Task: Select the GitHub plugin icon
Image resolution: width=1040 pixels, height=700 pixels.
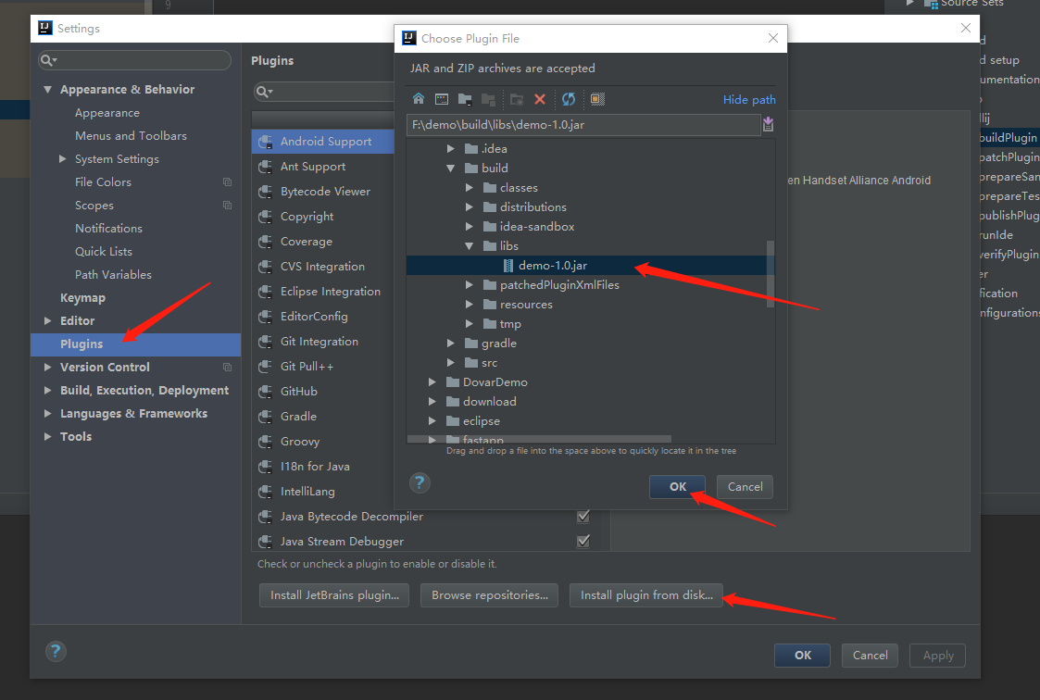Action: 265,391
